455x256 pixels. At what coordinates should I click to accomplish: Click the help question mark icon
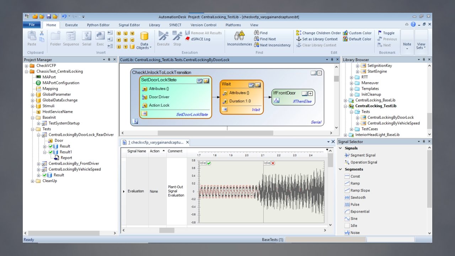pyautogui.click(x=413, y=25)
